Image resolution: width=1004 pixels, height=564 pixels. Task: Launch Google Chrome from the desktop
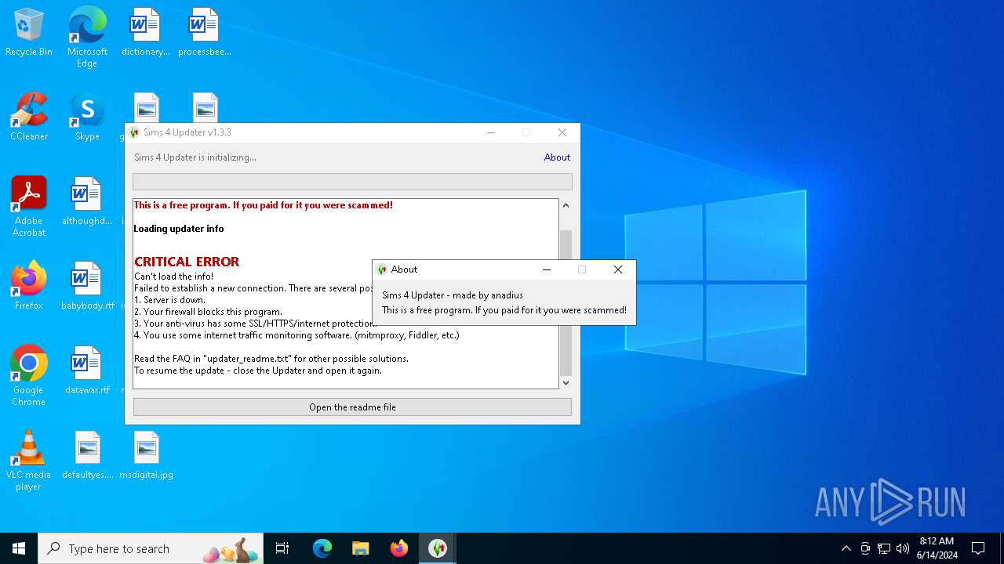pyautogui.click(x=29, y=376)
